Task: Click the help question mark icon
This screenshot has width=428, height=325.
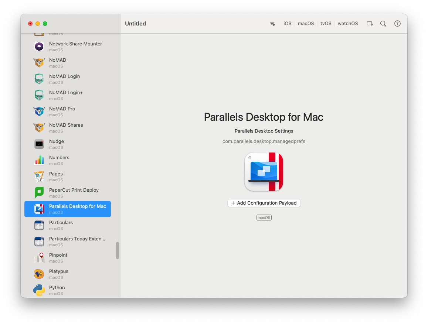Action: coord(397,24)
